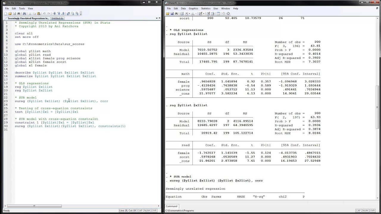Viewport: 381px width, 214px height.
Task: Cut selection with scissors icon in editor
Action: coord(30,13)
